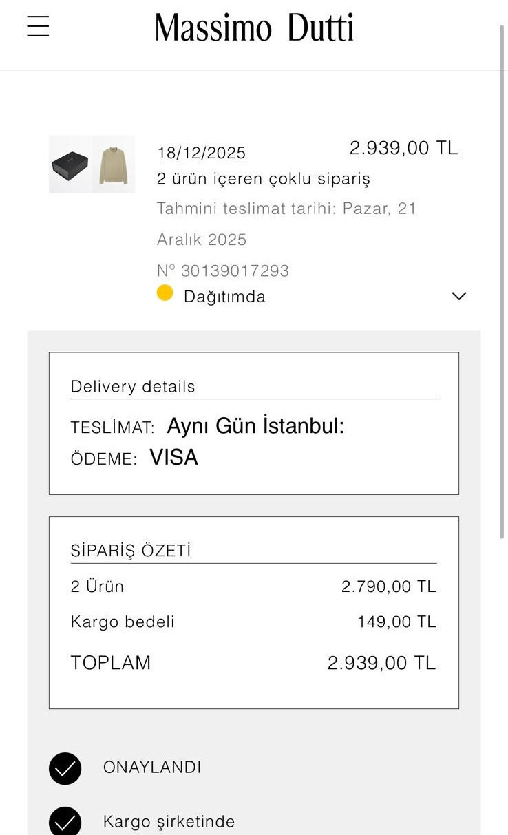Viewport: 508px width, 835px height.
Task: Click the ONAYLANDI checkmark icon
Action: click(x=65, y=768)
